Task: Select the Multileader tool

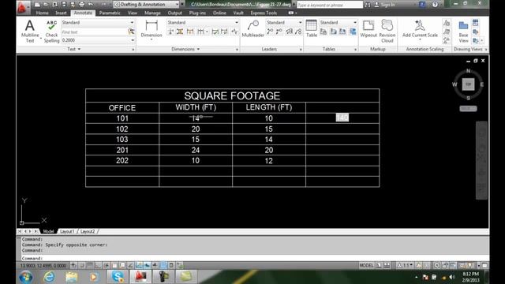Action: [252, 28]
